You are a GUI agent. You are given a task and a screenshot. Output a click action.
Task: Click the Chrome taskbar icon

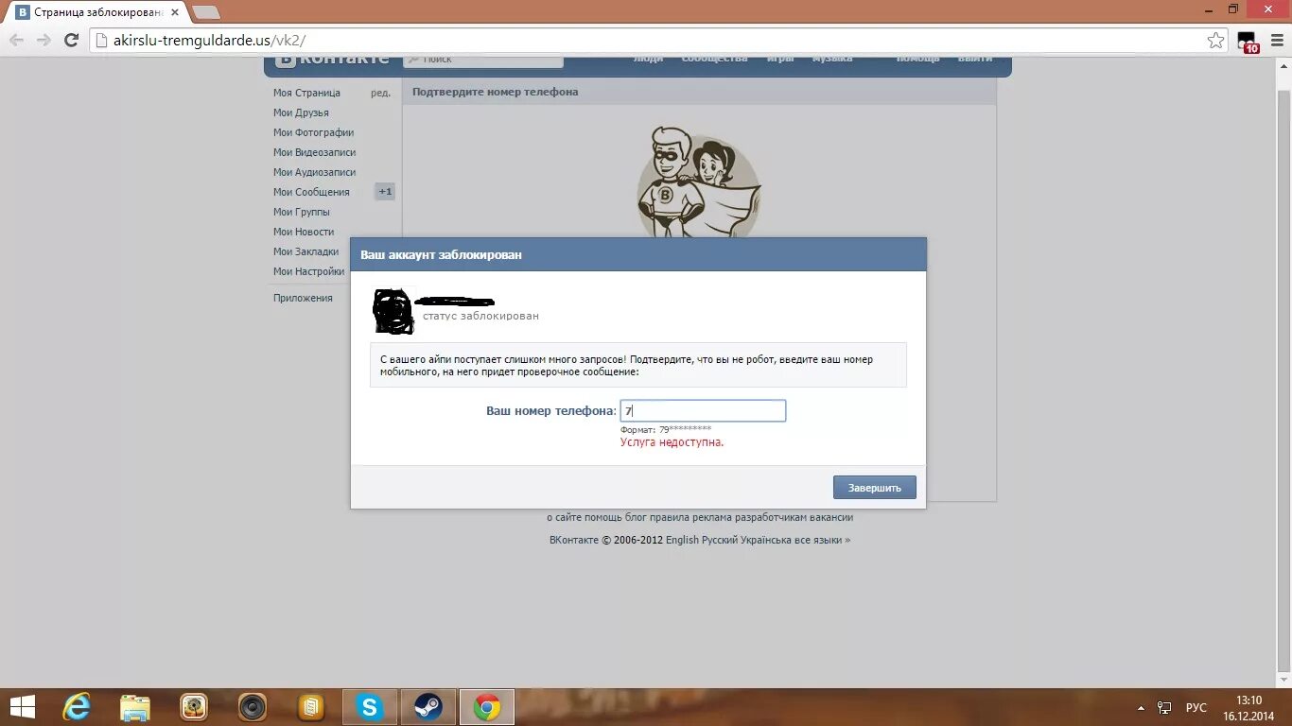click(487, 707)
